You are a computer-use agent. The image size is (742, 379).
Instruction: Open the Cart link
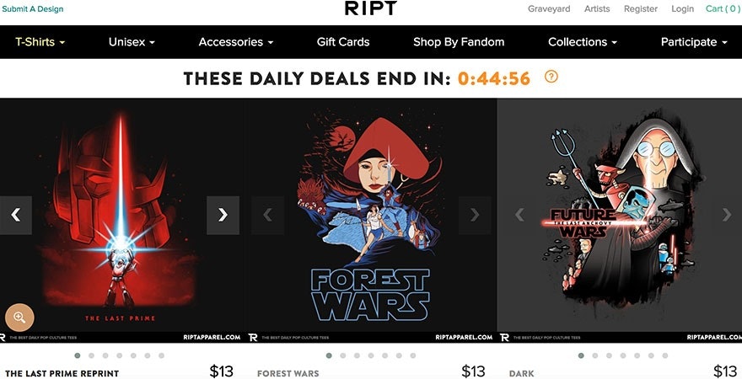[723, 8]
